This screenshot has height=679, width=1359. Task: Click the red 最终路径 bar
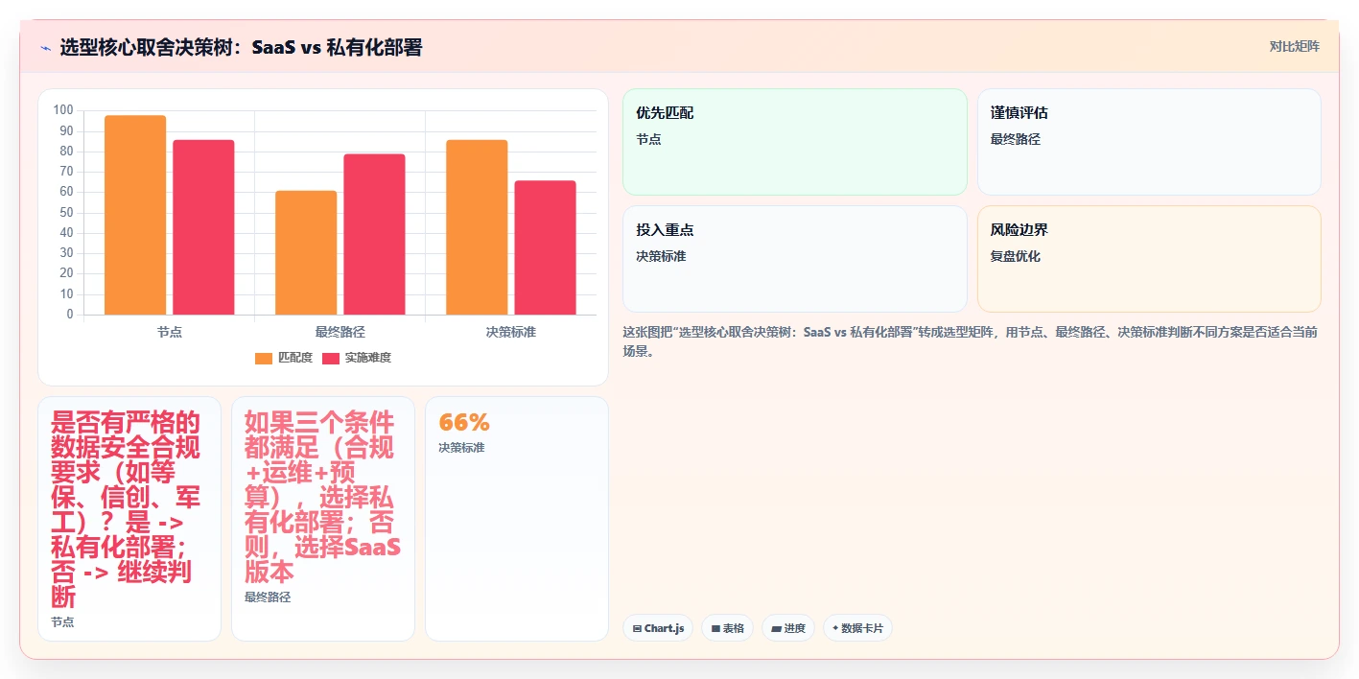(374, 234)
